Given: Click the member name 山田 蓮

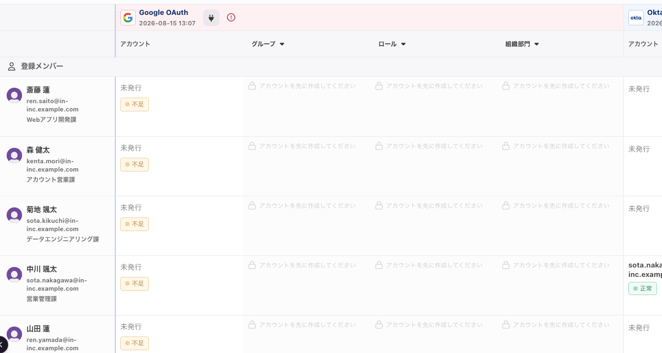Looking at the screenshot, I should 38,329.
